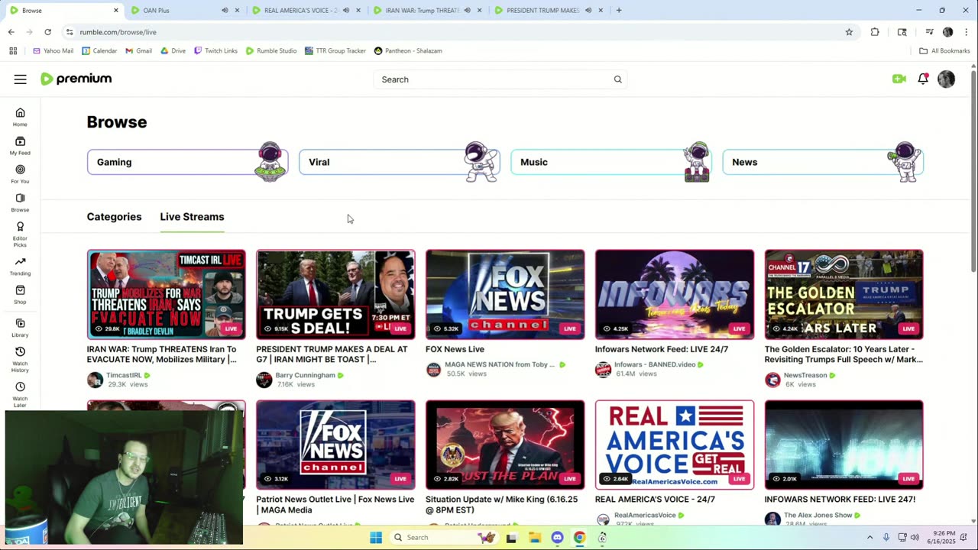Expand the system tray hidden icons chevron
This screenshot has width=978, height=550.
click(870, 537)
